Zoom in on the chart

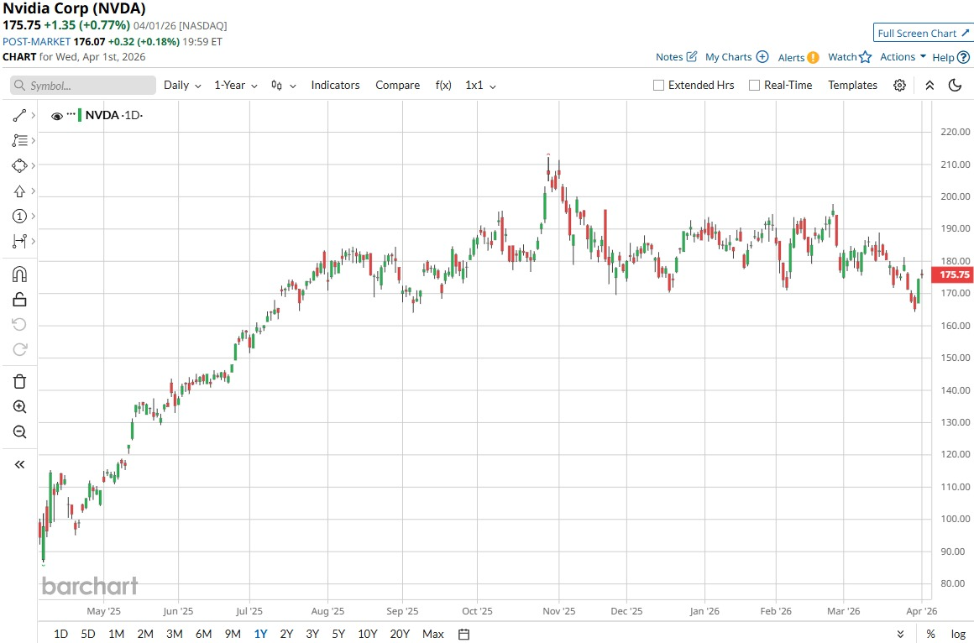(x=19, y=407)
